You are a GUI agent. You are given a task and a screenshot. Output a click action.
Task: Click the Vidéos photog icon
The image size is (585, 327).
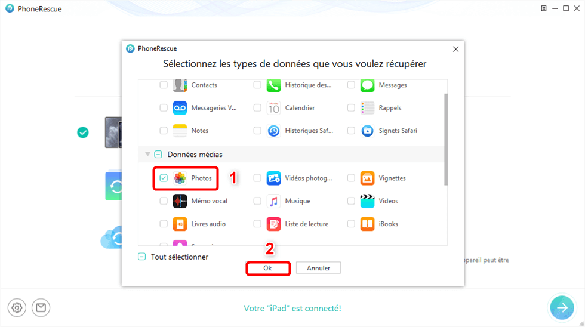coord(273,178)
